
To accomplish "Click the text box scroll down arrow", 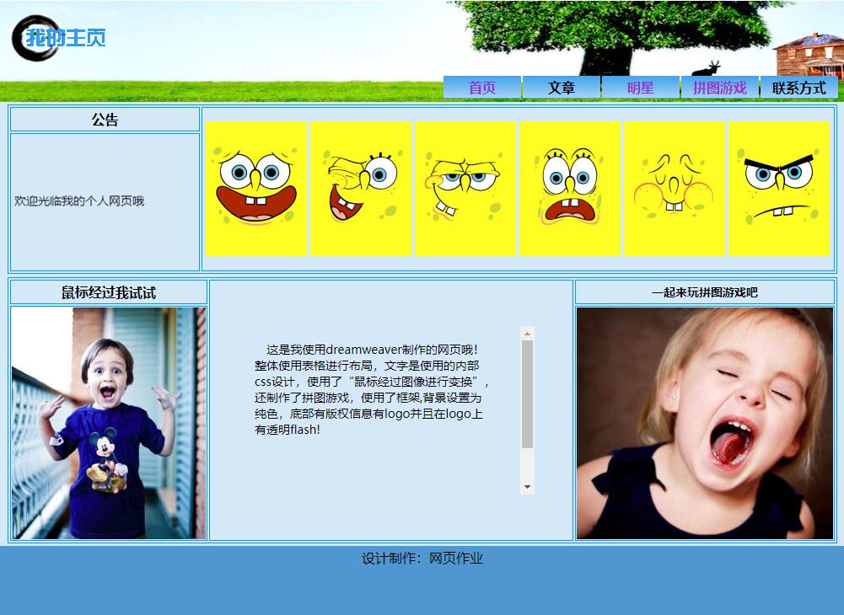I will pyautogui.click(x=528, y=487).
